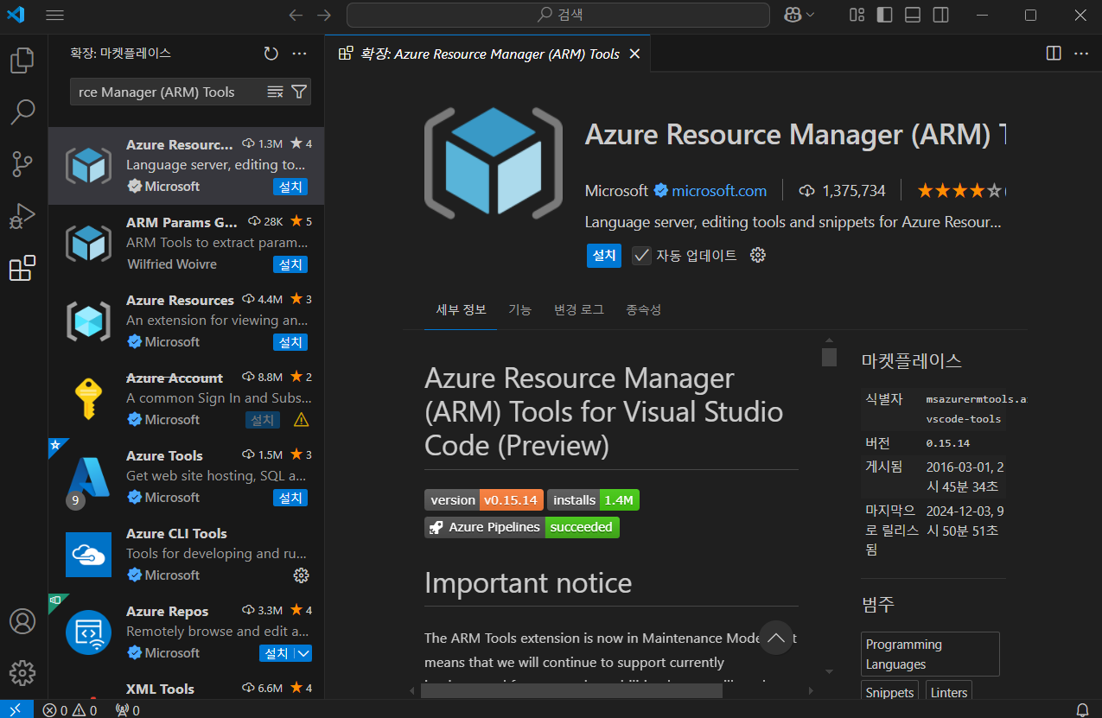This screenshot has height=718, width=1102.
Task: Go back with the left arrow
Action: click(296, 15)
